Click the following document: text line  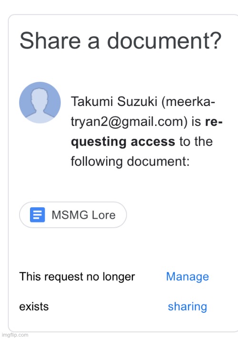pos(130,162)
